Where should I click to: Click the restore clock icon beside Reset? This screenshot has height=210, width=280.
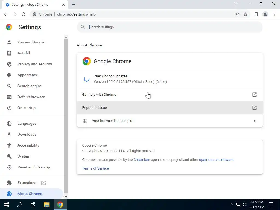pos(9,167)
